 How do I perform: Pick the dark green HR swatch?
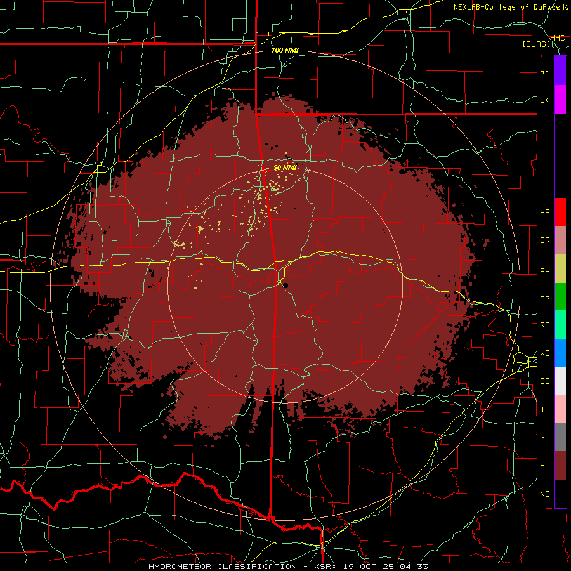tap(560, 297)
